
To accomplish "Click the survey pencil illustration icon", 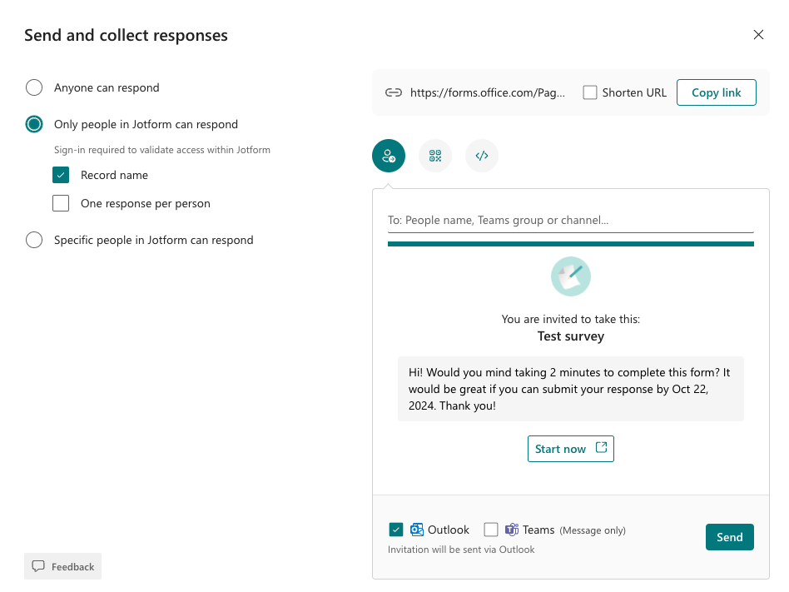I will [x=571, y=276].
